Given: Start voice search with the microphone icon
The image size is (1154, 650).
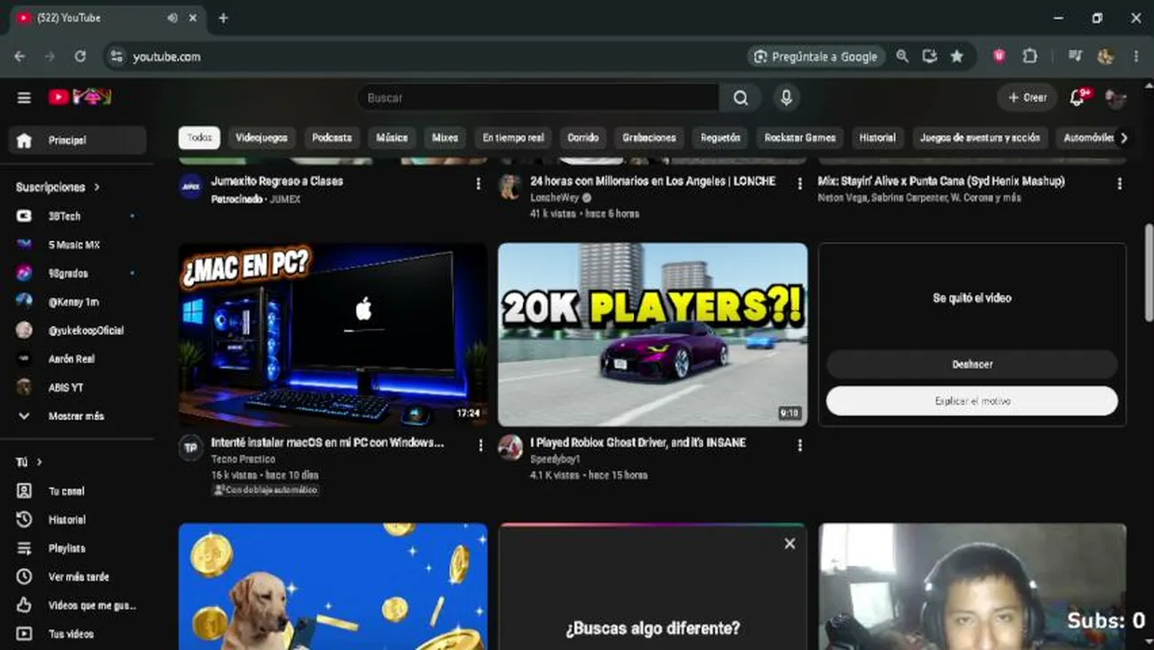Looking at the screenshot, I should 786,97.
